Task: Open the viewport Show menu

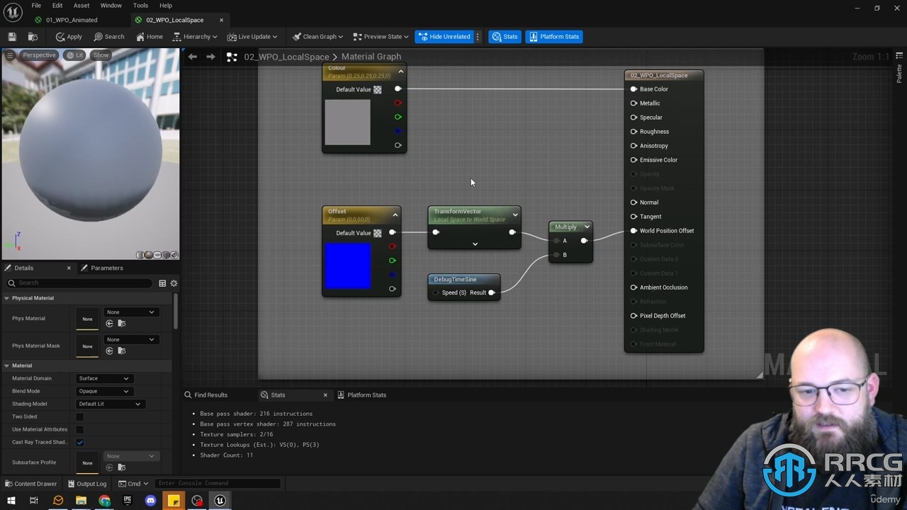Action: [101, 55]
